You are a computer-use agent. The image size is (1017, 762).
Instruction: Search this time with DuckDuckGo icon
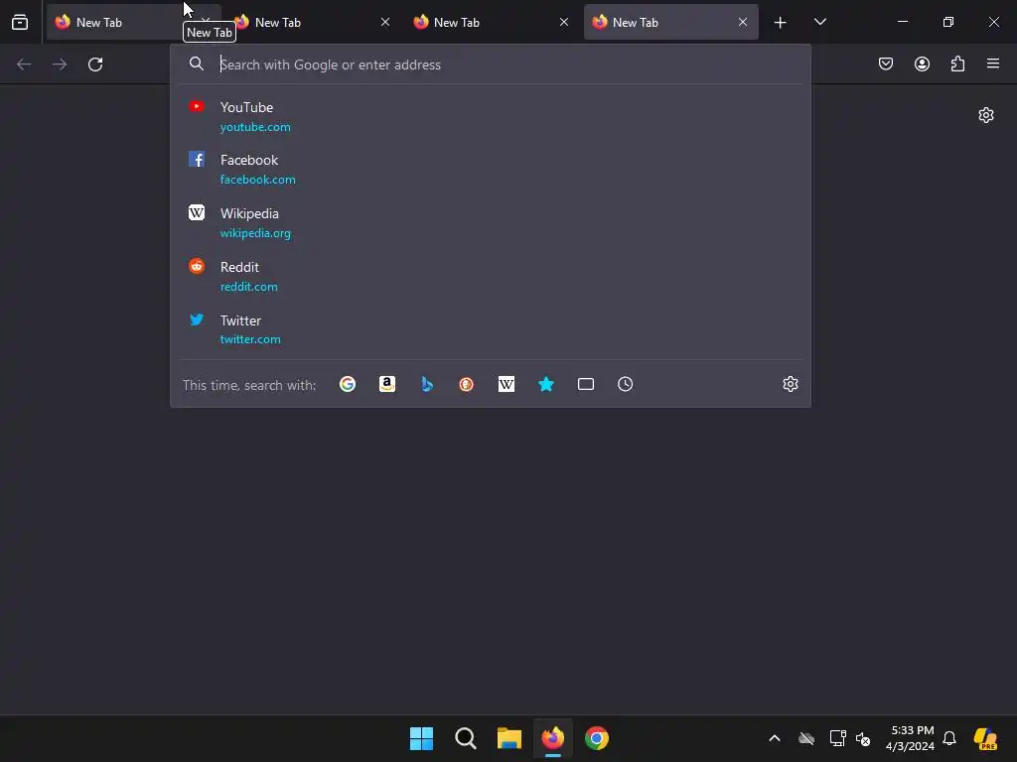[x=467, y=384]
